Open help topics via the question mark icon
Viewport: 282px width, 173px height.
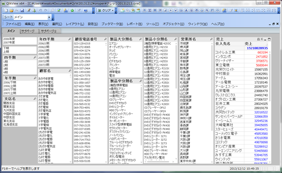pos(86,10)
